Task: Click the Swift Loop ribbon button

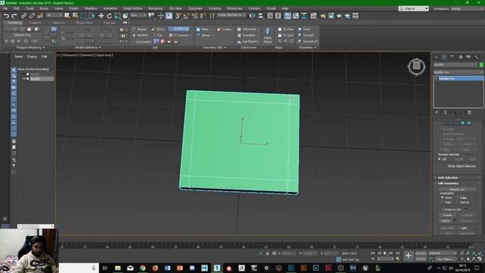Action: 179,29
